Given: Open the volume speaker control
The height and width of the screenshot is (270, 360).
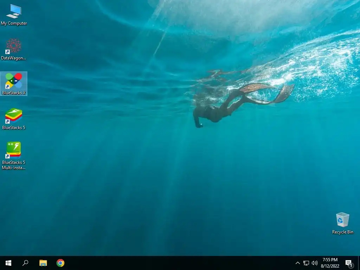Looking at the screenshot, I should point(315,263).
